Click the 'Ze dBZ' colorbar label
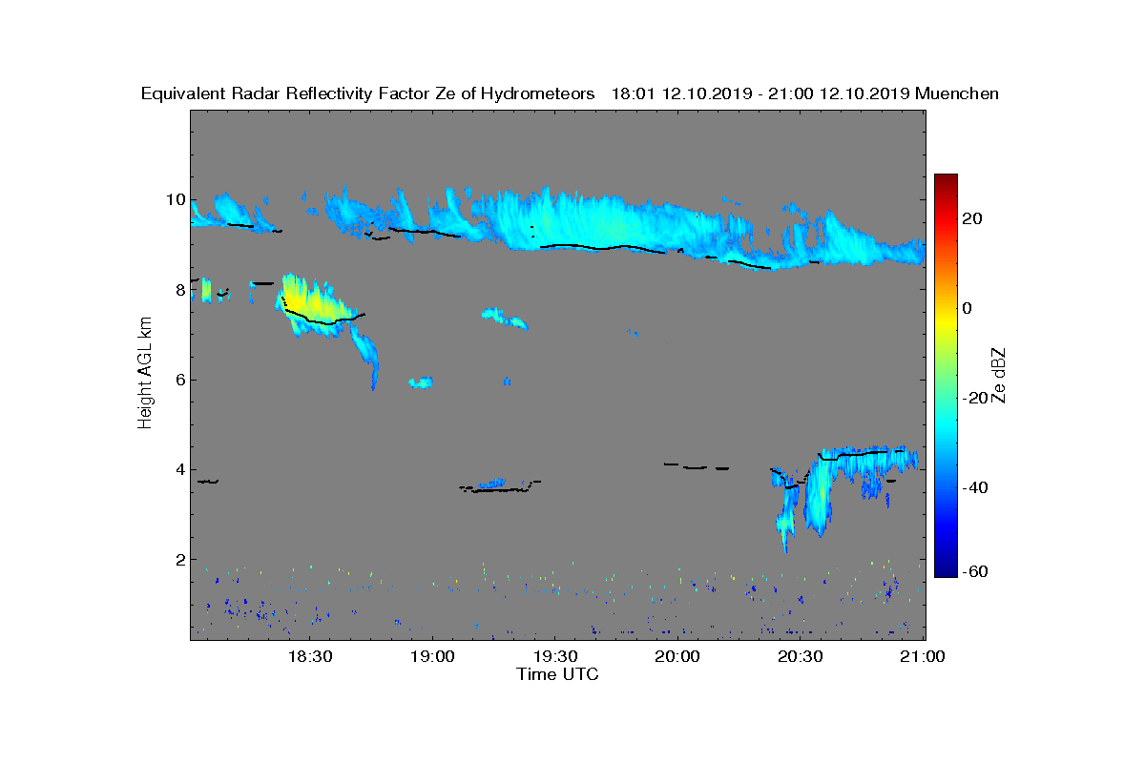Image resolution: width=1145 pixels, height=763 pixels. click(1000, 375)
